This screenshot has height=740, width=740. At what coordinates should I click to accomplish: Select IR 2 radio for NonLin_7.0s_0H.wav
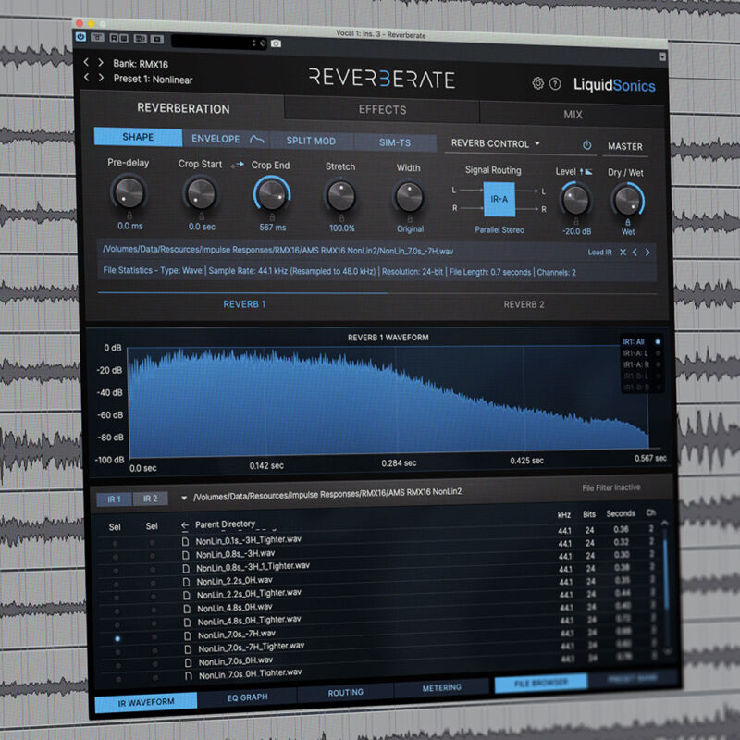coord(154,664)
